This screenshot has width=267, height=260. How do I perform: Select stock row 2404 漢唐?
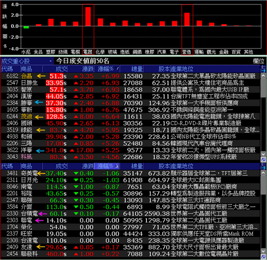point(130,96)
